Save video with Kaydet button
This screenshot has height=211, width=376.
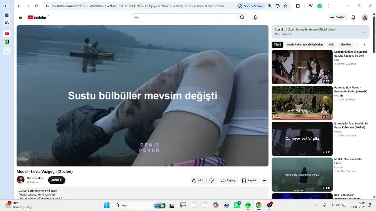pyautogui.click(x=249, y=181)
